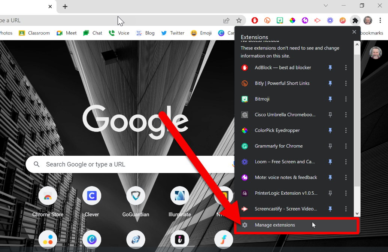Open a new tab with plus button
The height and width of the screenshot is (252, 388).
click(65, 6)
